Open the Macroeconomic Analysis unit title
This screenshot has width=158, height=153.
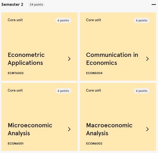(109, 129)
